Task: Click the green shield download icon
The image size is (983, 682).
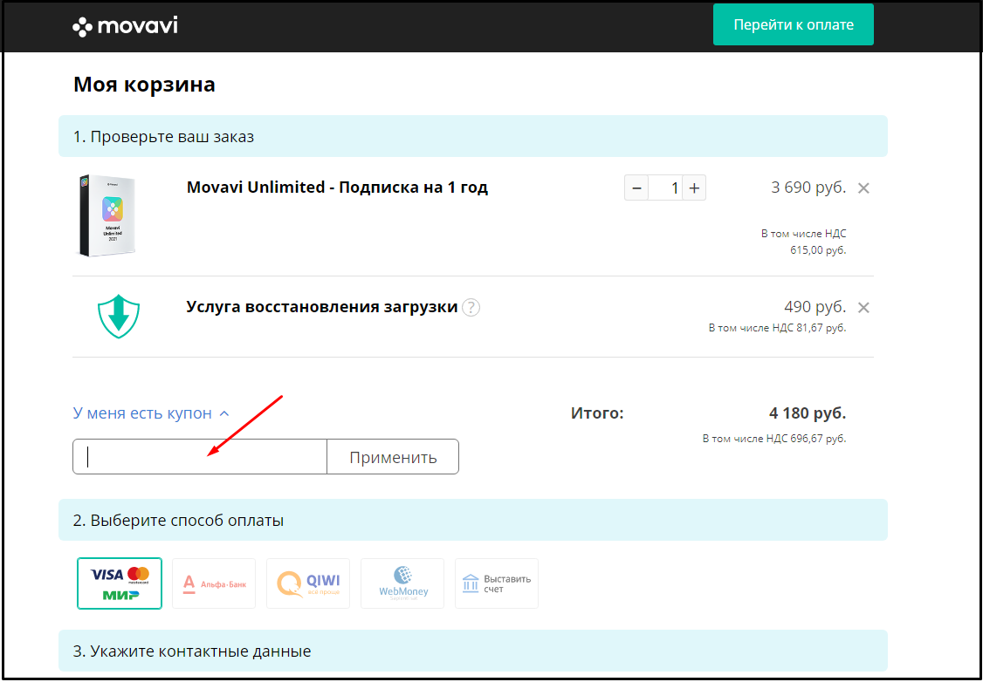Action: tap(119, 317)
